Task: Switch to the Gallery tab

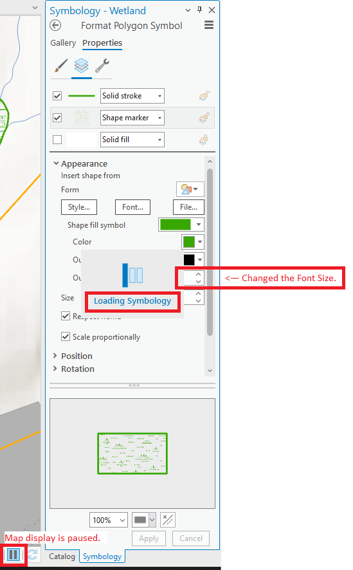Action: point(63,43)
